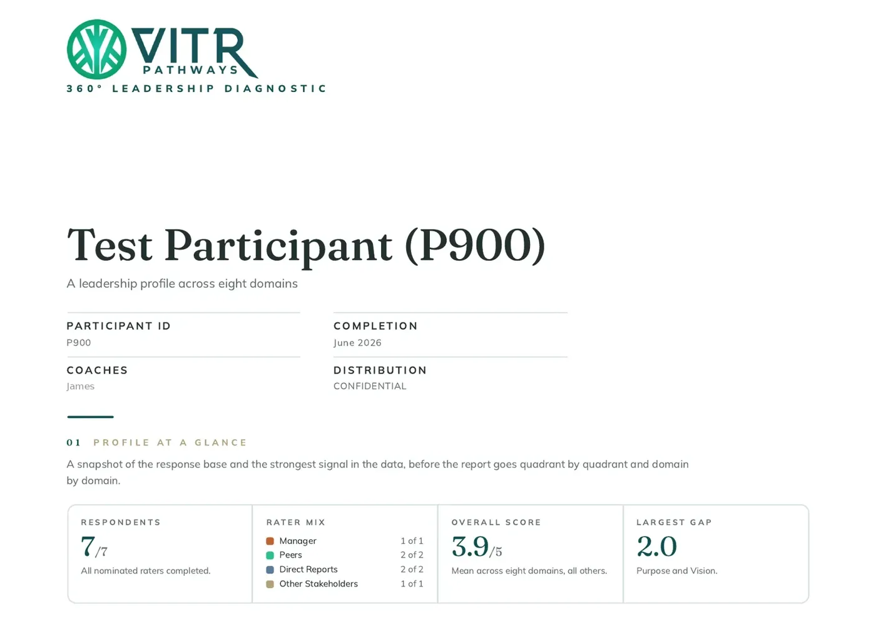876x632 pixels.
Task: Click the coach name "James"
Action: click(81, 387)
